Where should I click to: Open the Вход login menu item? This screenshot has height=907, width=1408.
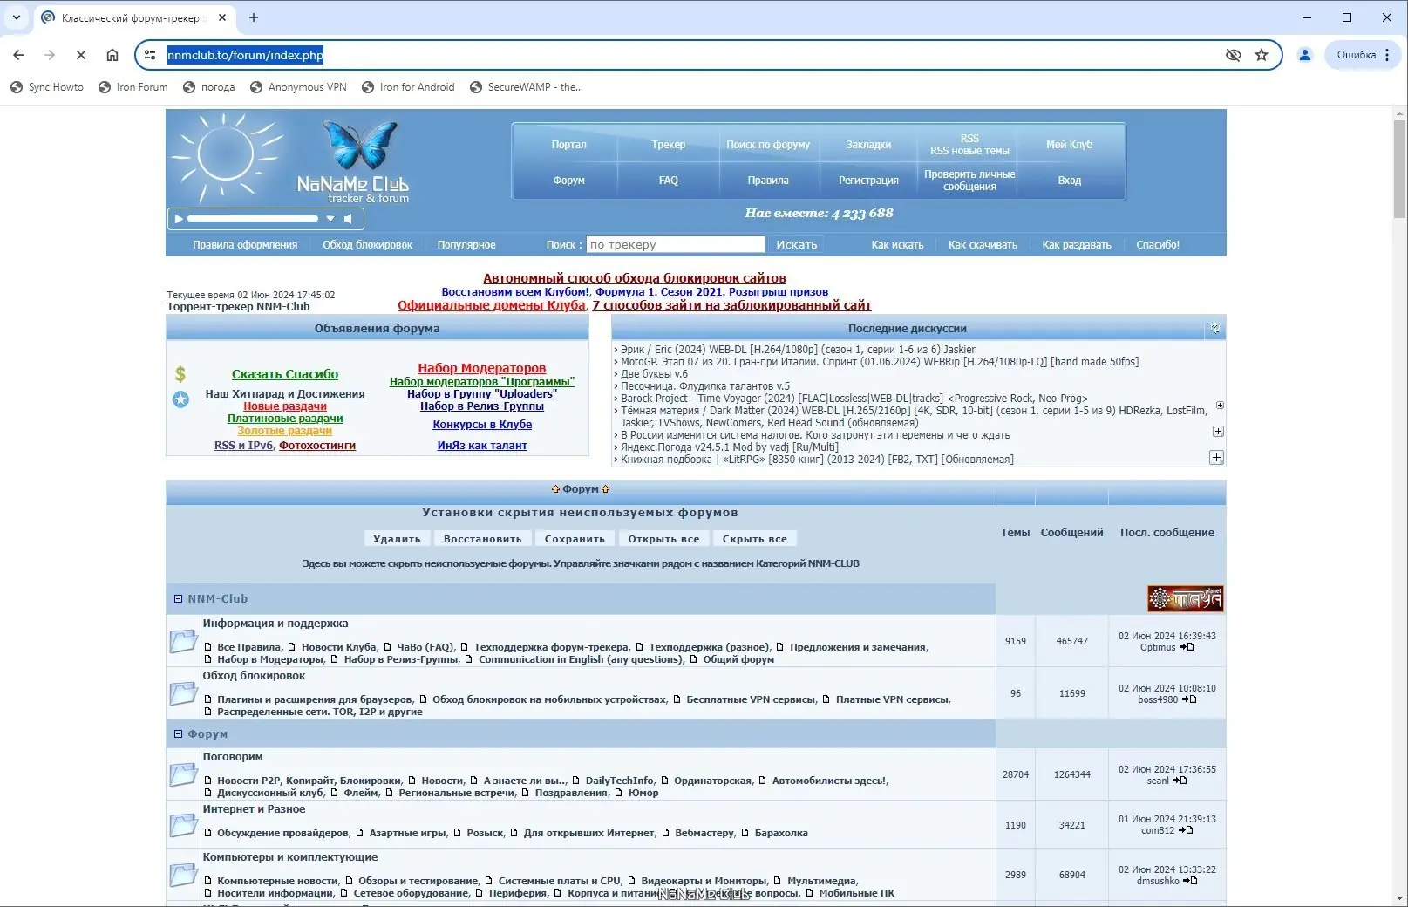pyautogui.click(x=1070, y=181)
